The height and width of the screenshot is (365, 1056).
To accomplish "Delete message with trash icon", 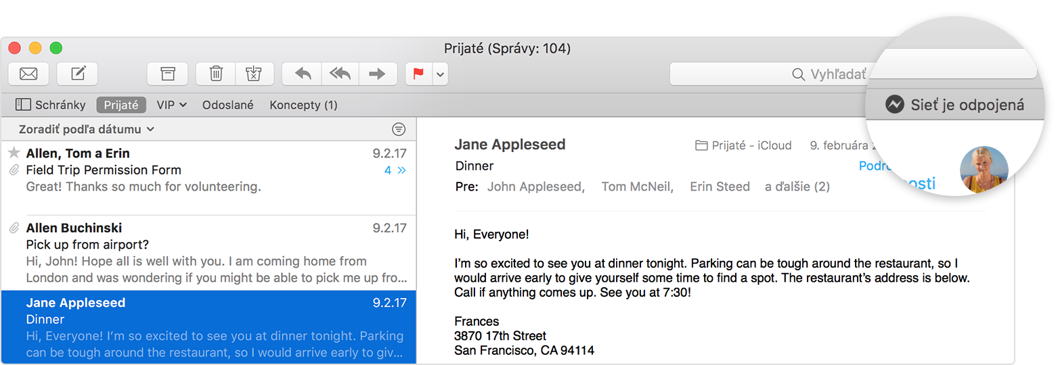I will coord(215,74).
